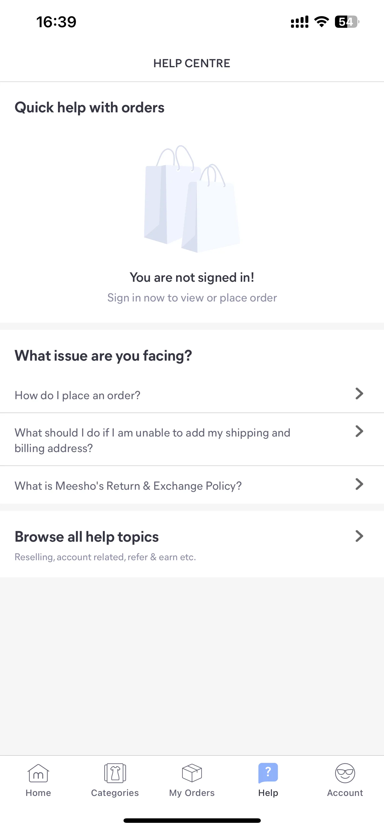Expand chevron beside How do I place an order
Image resolution: width=384 pixels, height=830 pixels.
click(359, 393)
